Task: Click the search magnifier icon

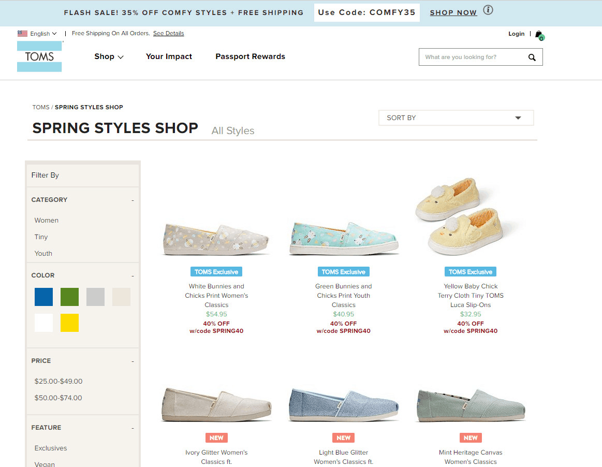Action: 532,57
